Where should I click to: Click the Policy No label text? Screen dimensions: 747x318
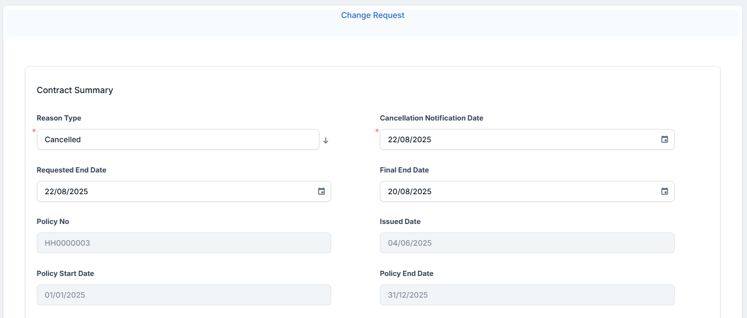point(53,222)
